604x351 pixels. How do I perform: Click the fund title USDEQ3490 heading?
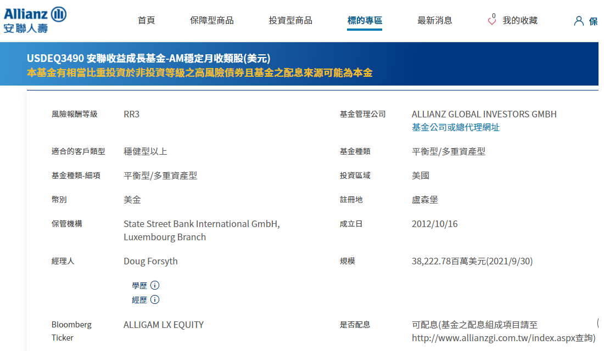(x=149, y=58)
